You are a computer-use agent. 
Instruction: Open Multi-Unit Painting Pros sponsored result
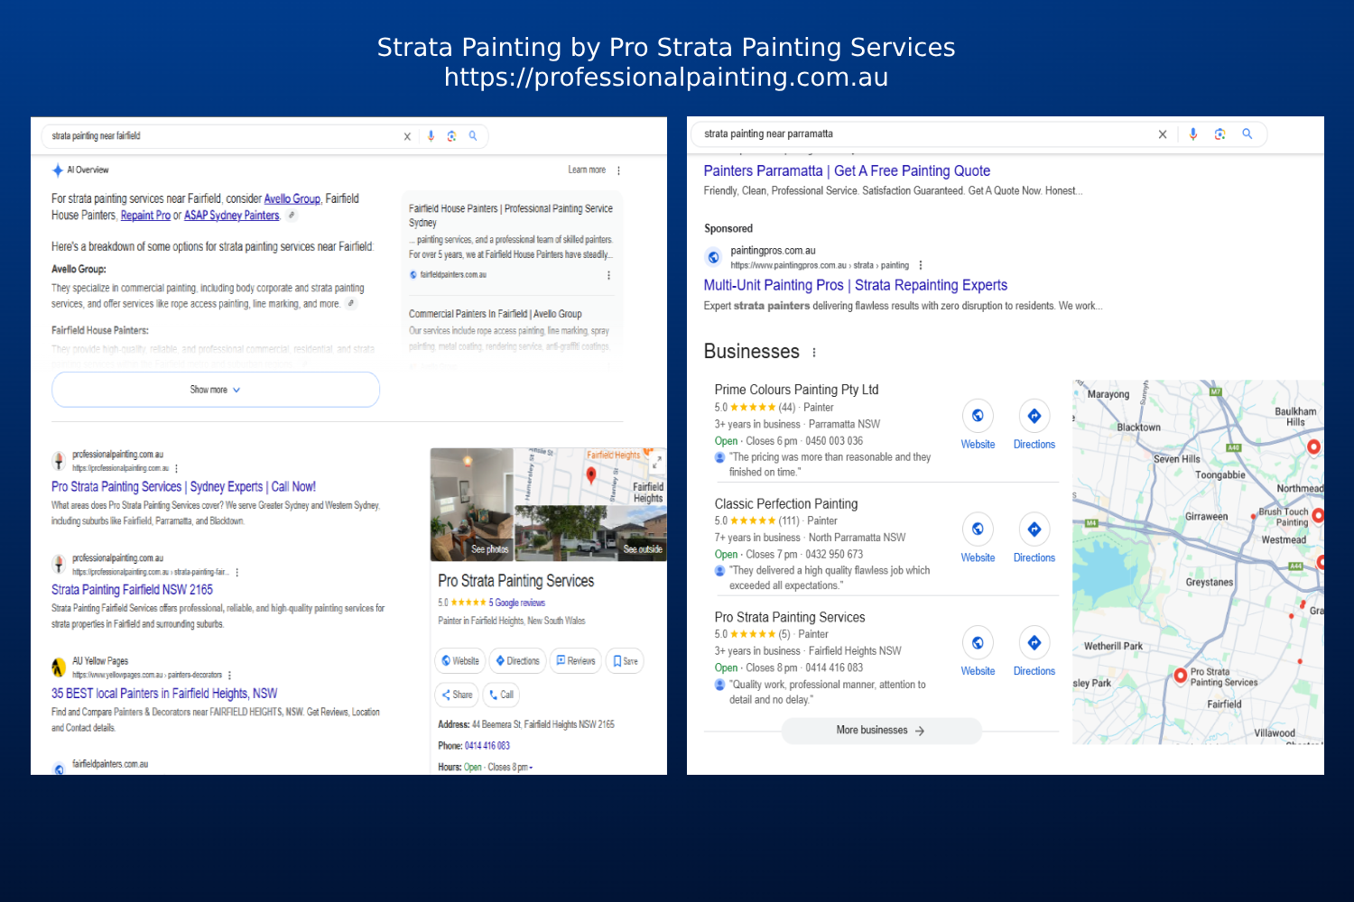[x=856, y=285]
